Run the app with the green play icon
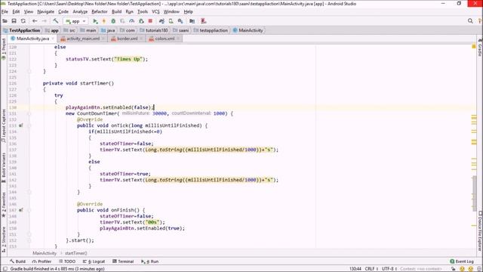This screenshot has width=483, height=272. point(95,21)
